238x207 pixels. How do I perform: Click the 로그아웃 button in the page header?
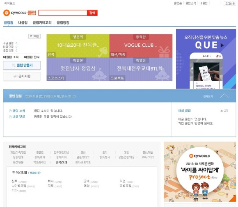230,4
